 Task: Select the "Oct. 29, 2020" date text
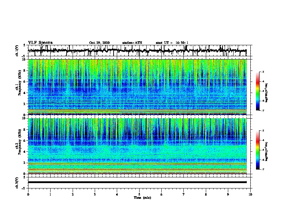coord(99,43)
